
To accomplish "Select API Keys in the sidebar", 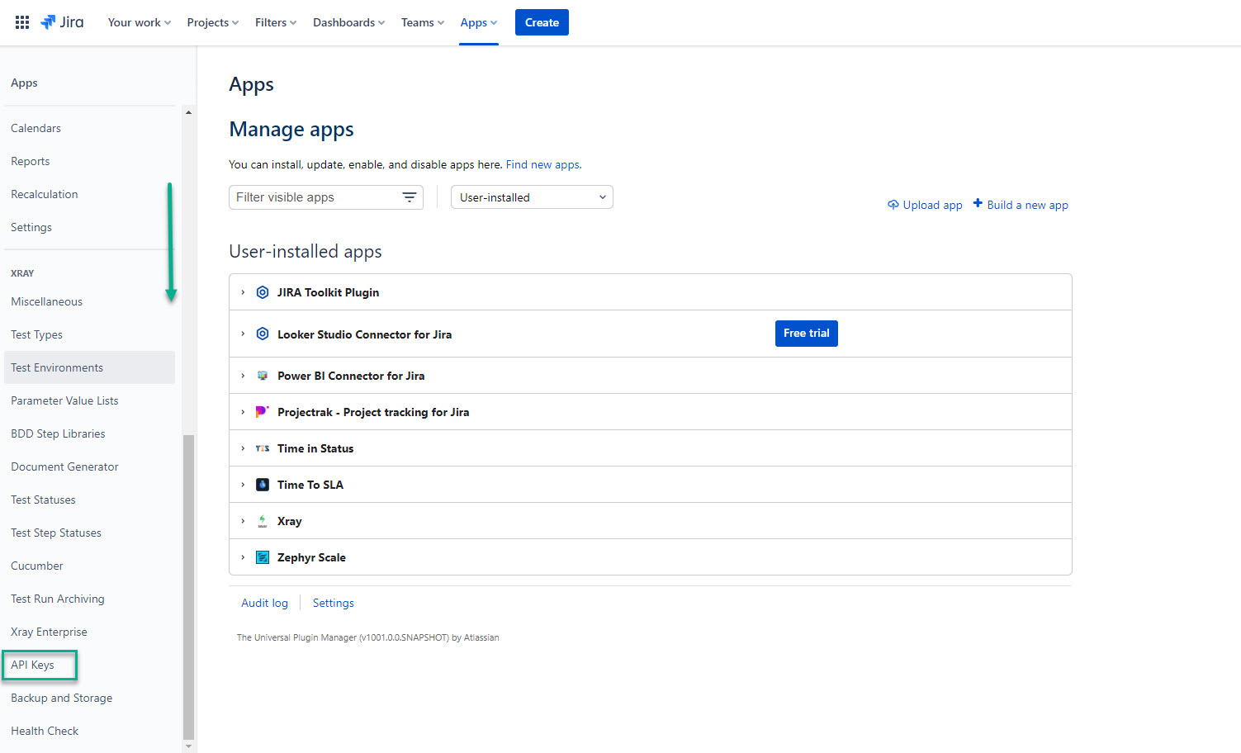I will pyautogui.click(x=33, y=665).
